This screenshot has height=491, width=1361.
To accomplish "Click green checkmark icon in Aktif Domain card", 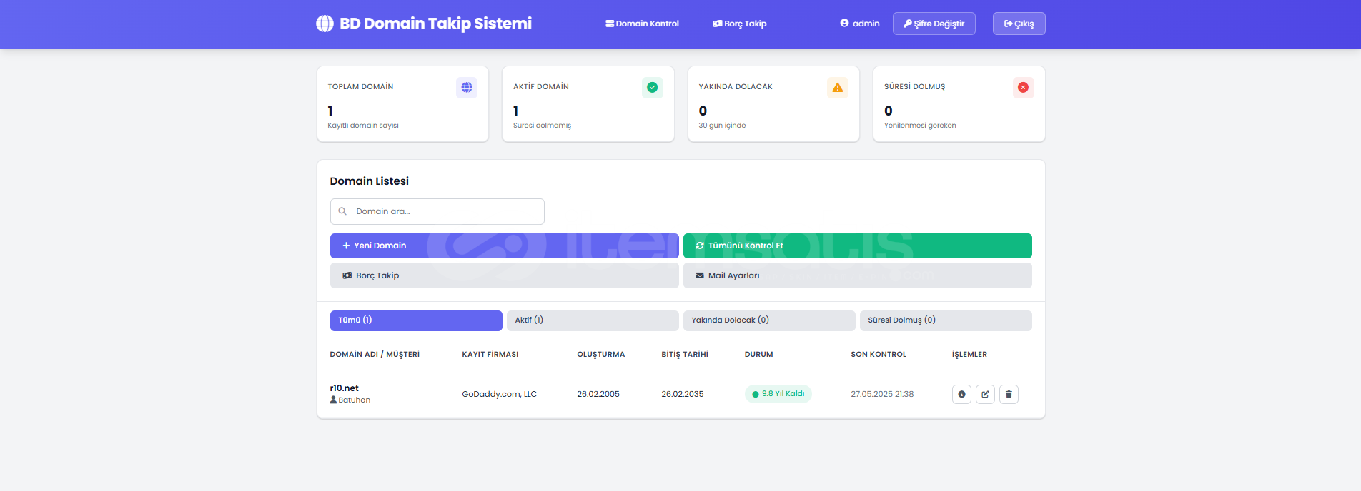I will pos(652,87).
